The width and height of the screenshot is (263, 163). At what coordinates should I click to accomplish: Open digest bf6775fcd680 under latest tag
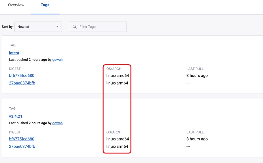[22, 76]
